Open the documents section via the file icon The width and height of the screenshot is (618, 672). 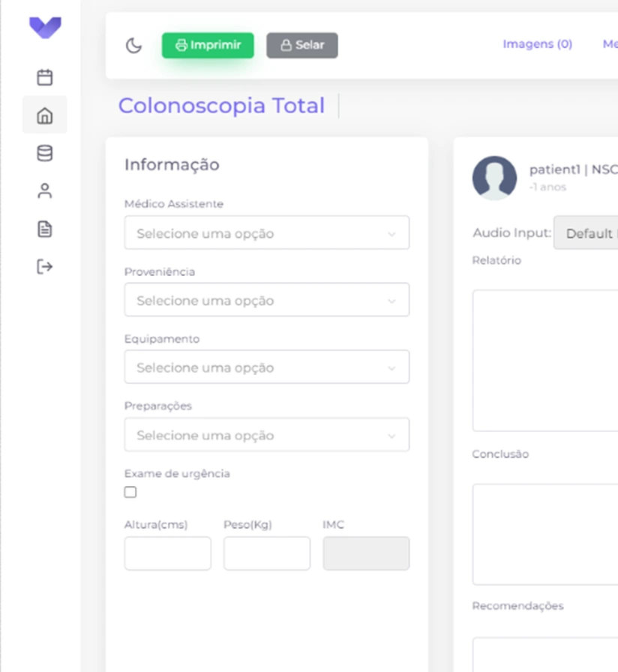click(x=44, y=229)
